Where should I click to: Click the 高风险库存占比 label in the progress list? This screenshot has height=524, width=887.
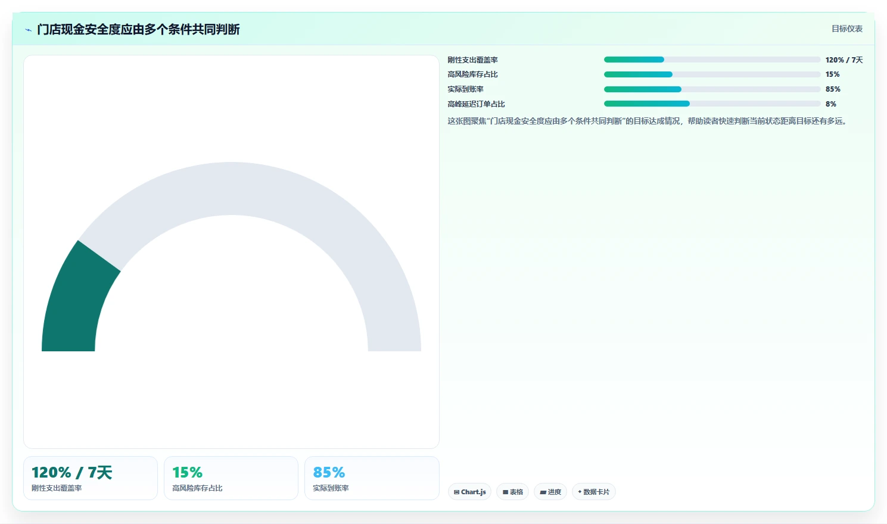pos(473,74)
